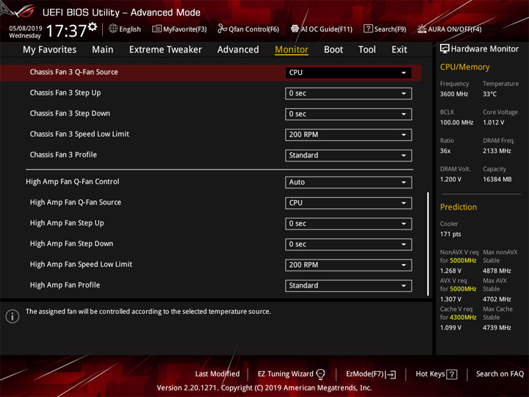Click Hot Keys label
529x397 pixels.
tap(430, 374)
